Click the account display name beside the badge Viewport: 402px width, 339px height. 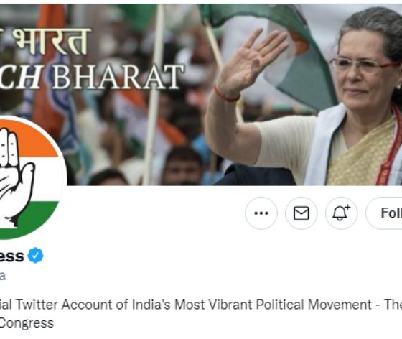click(11, 256)
